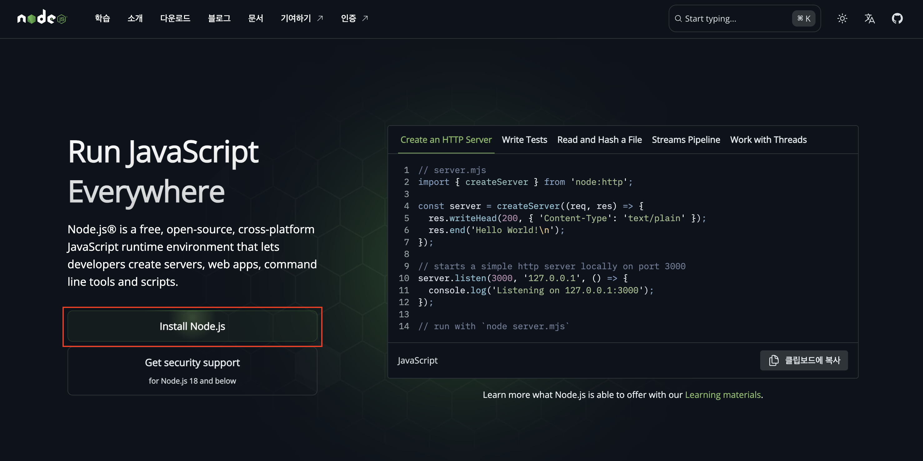Click the search magnifier icon
The height and width of the screenshot is (461, 923).
(x=678, y=19)
